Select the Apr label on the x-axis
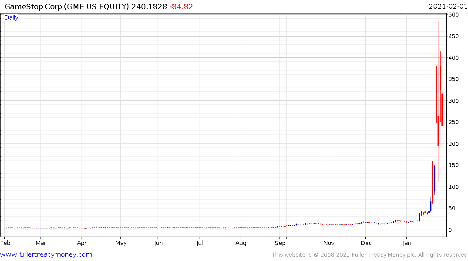468x261 pixels. 82,243
